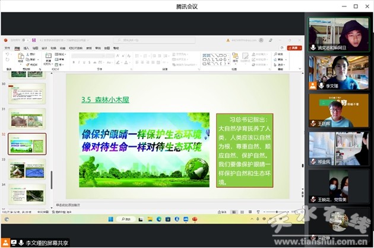The width and height of the screenshot is (374, 248).
Task: Open the 插入 (Insert) ribbon tab
Action: [26, 47]
